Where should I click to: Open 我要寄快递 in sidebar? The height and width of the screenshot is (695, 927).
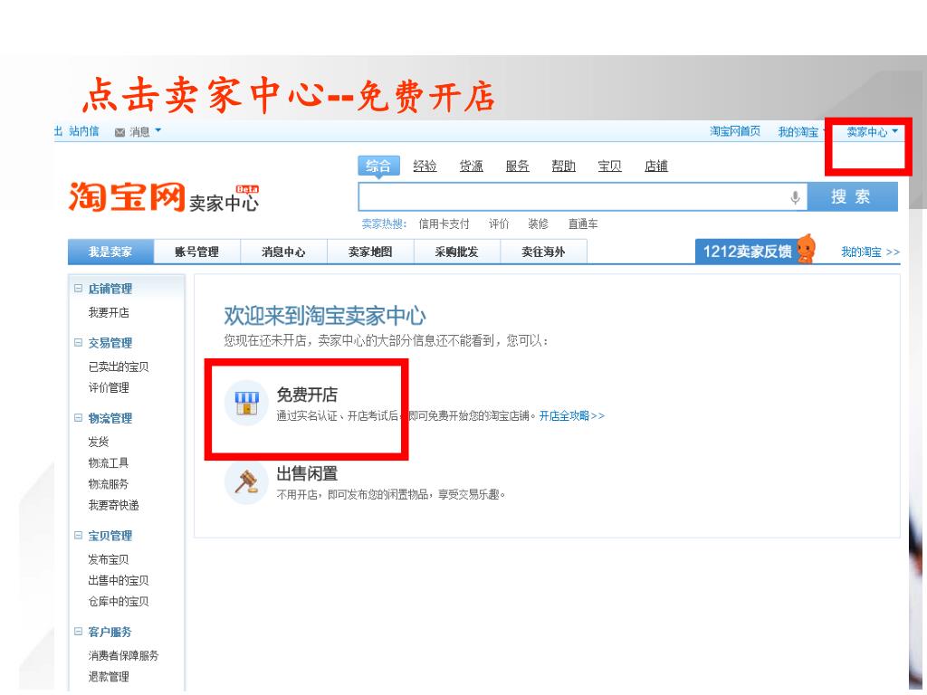pos(113,505)
